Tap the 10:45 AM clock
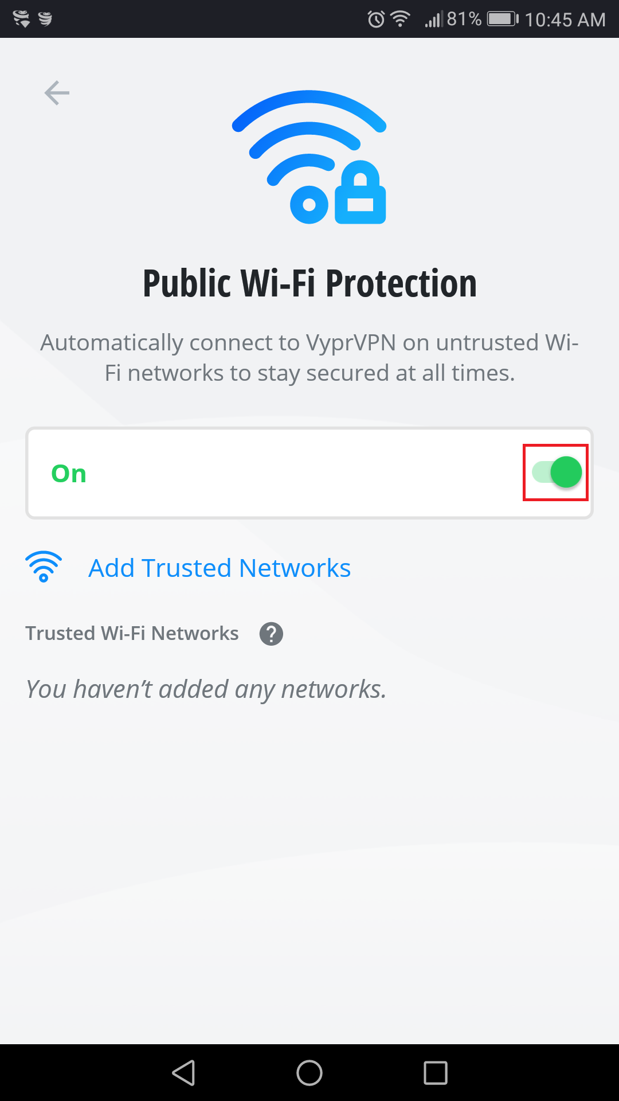 tap(565, 19)
